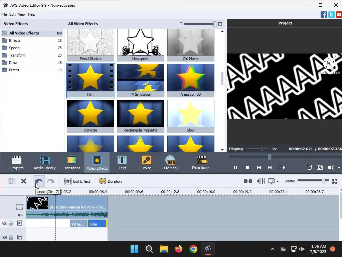Viewport: 342px width, 257px height.
Task: Open the timeline view dropdown arrow
Action: (278, 181)
